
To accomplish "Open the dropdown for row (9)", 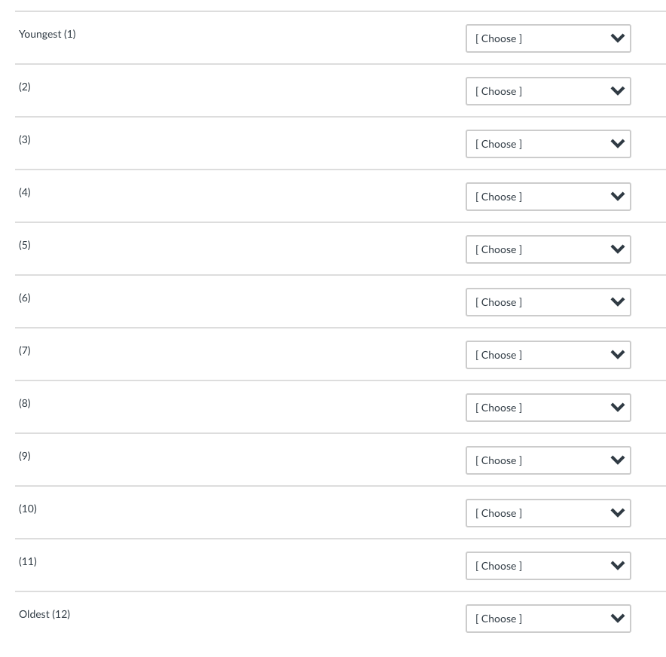I will pyautogui.click(x=548, y=460).
